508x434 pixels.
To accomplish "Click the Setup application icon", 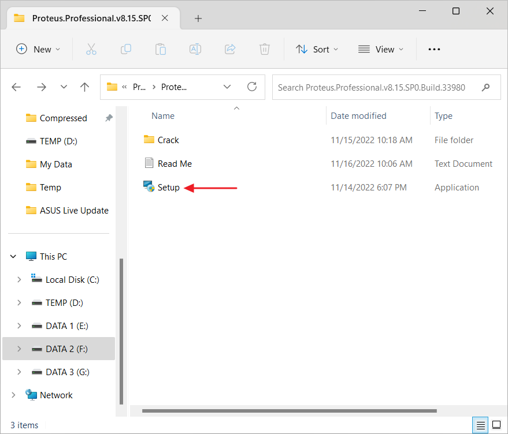I will point(149,187).
